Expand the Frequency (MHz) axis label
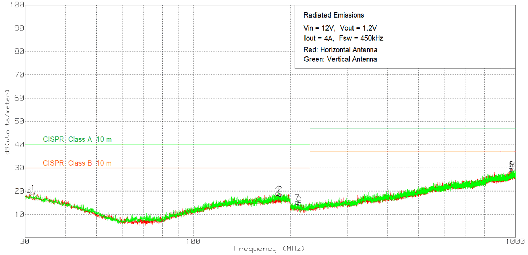 (269, 249)
